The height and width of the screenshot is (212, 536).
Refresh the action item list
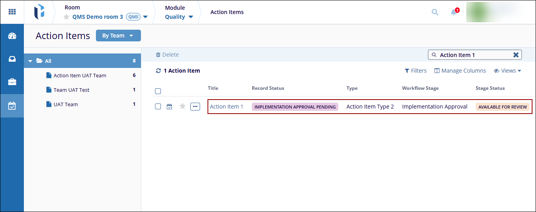click(158, 71)
